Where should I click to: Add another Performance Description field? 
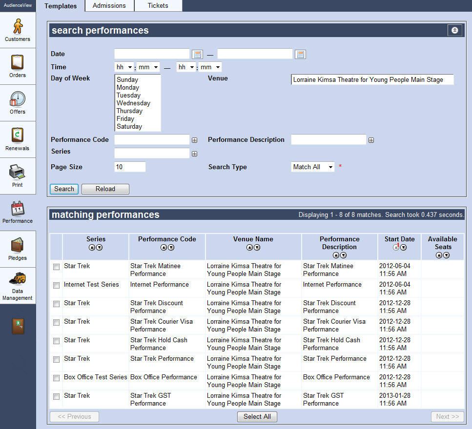coord(371,140)
